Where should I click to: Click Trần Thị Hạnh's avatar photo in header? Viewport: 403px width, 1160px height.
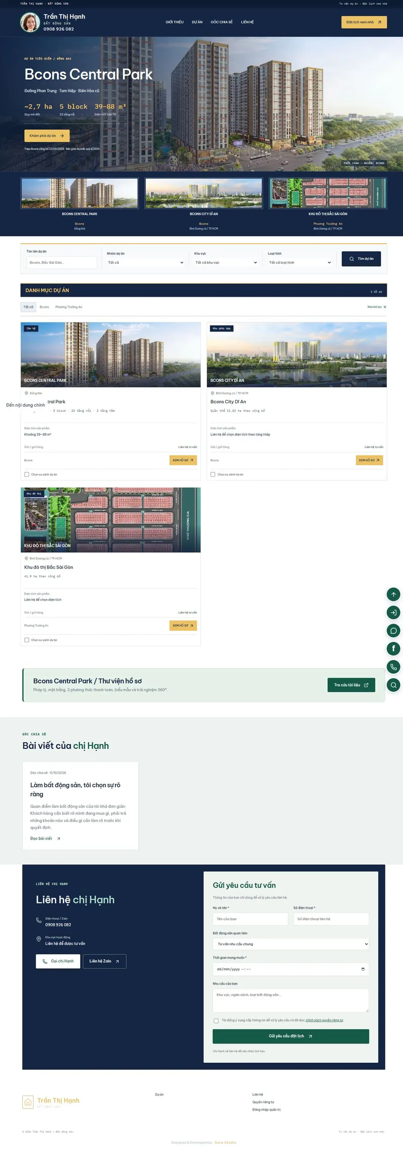coord(30,22)
